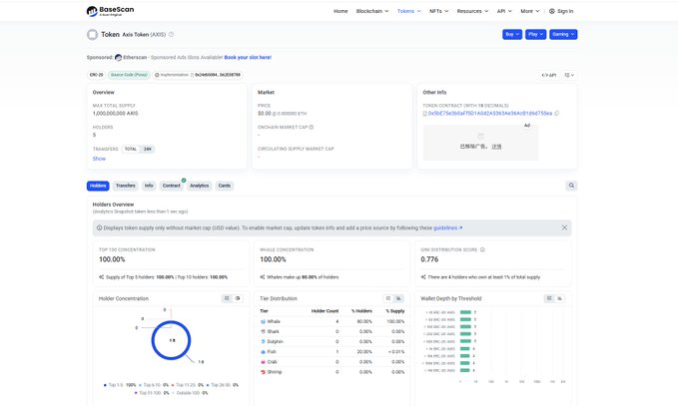
Task: Click the file icon before the contract address
Action: click(425, 114)
